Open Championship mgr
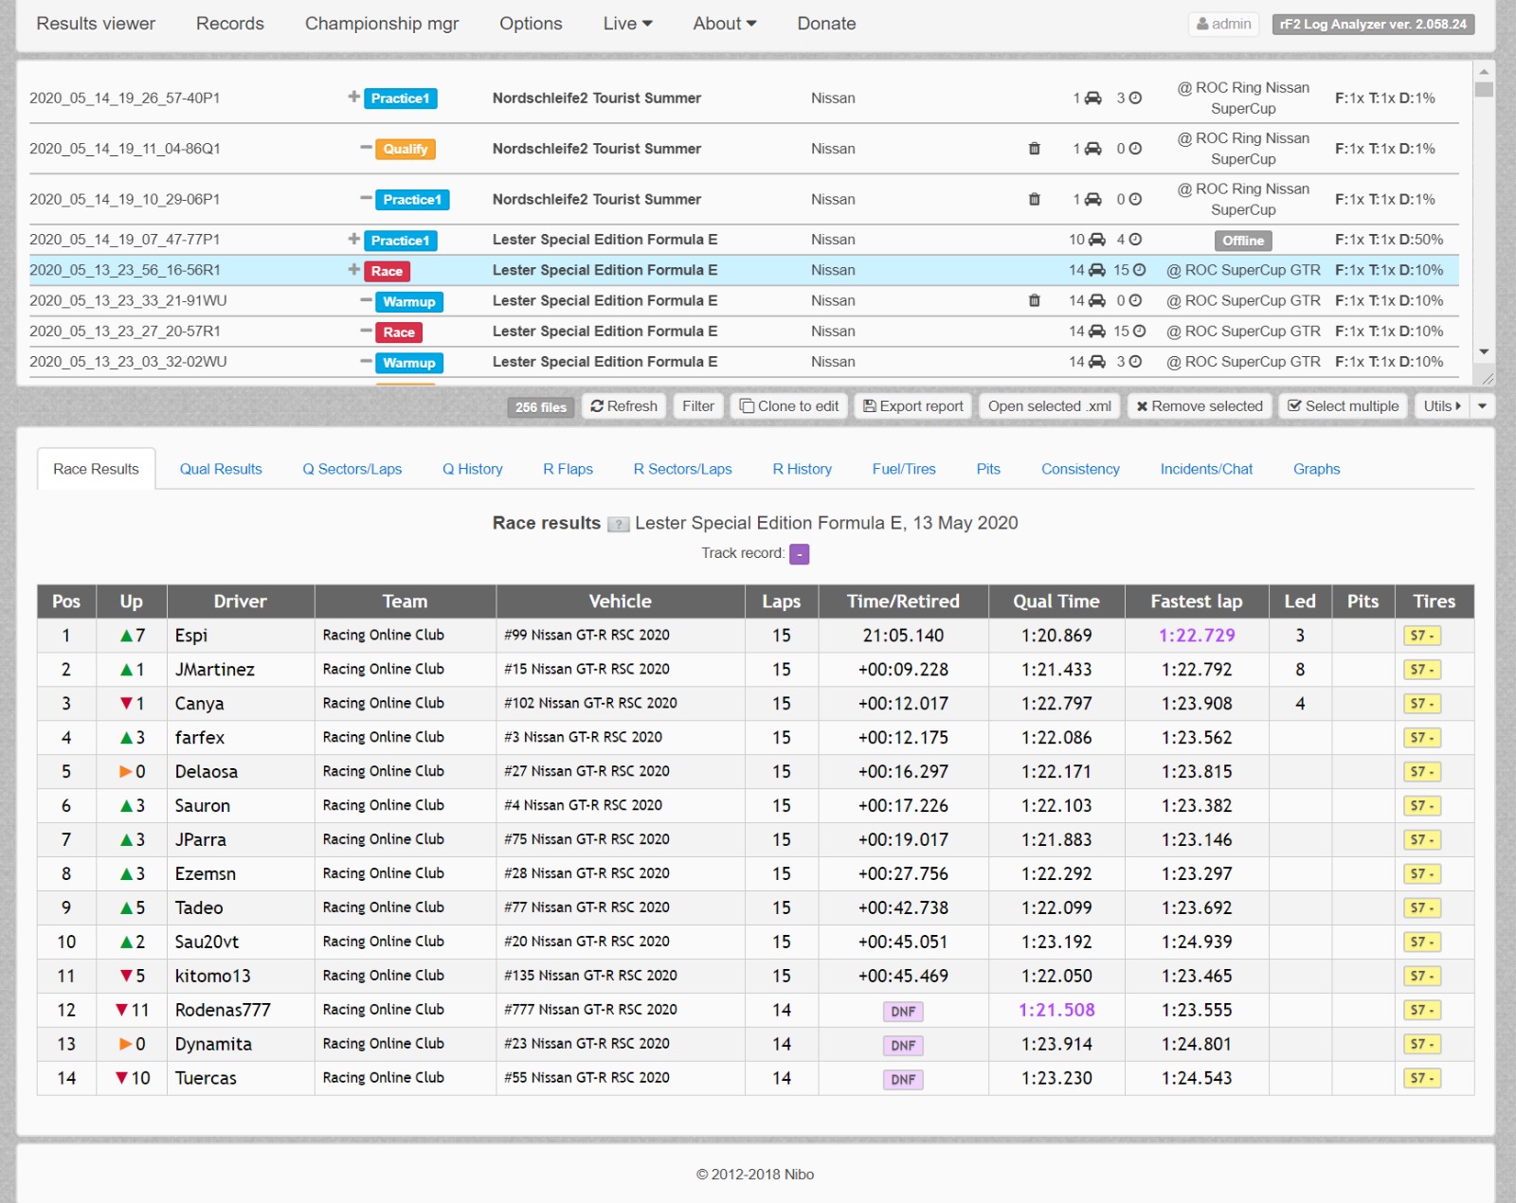Screen dimensions: 1516x1203 coord(382,24)
